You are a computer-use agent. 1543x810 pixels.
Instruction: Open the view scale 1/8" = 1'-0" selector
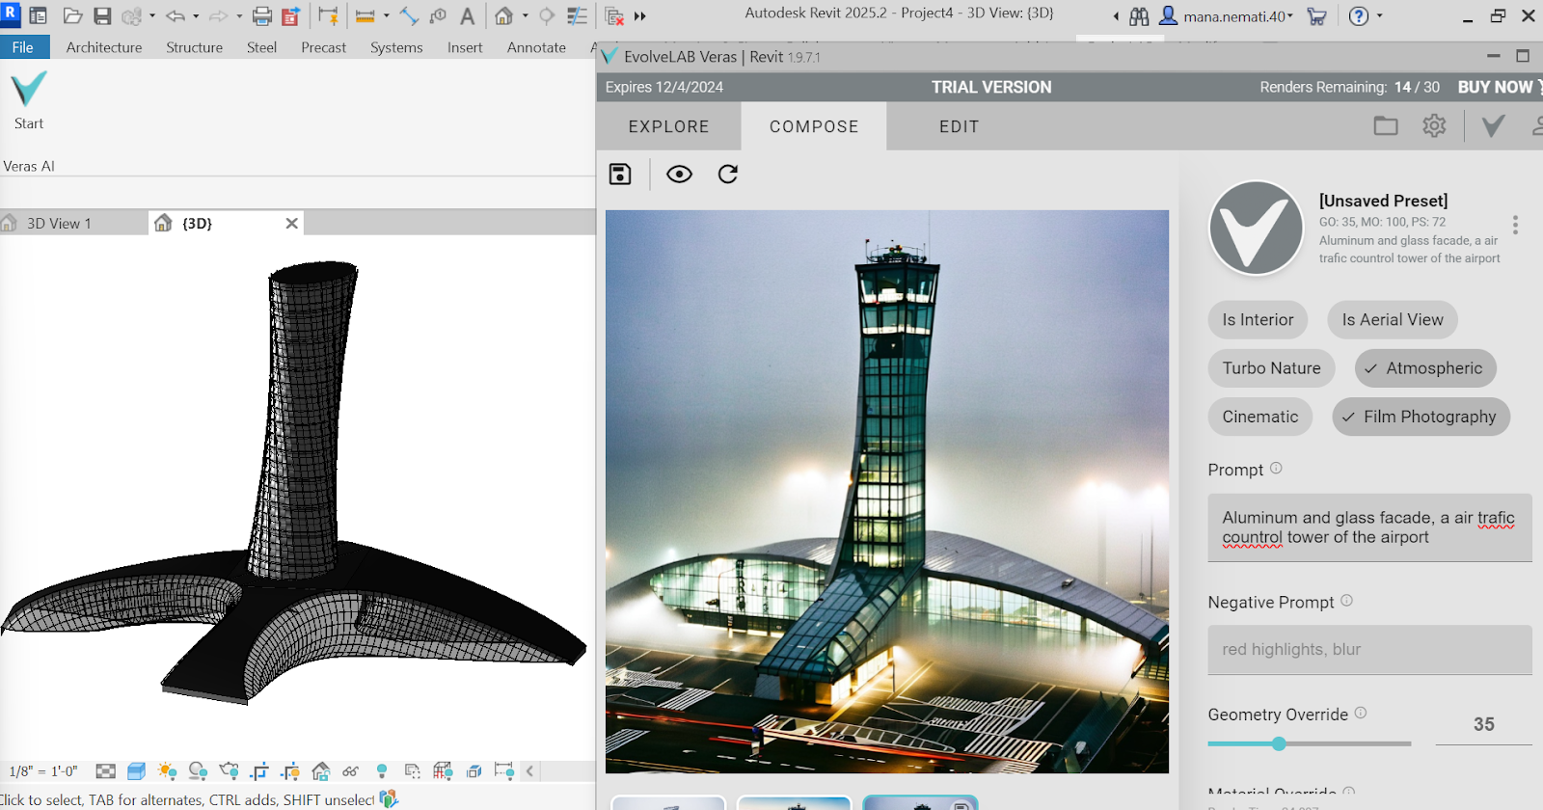[43, 771]
